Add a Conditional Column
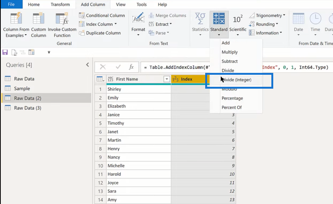This screenshot has width=333, height=204. pyautogui.click(x=102, y=15)
